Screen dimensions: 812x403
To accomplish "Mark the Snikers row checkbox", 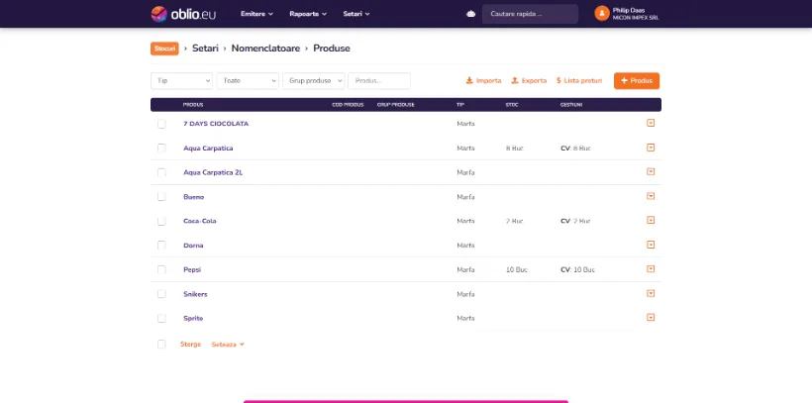I will coord(161,294).
